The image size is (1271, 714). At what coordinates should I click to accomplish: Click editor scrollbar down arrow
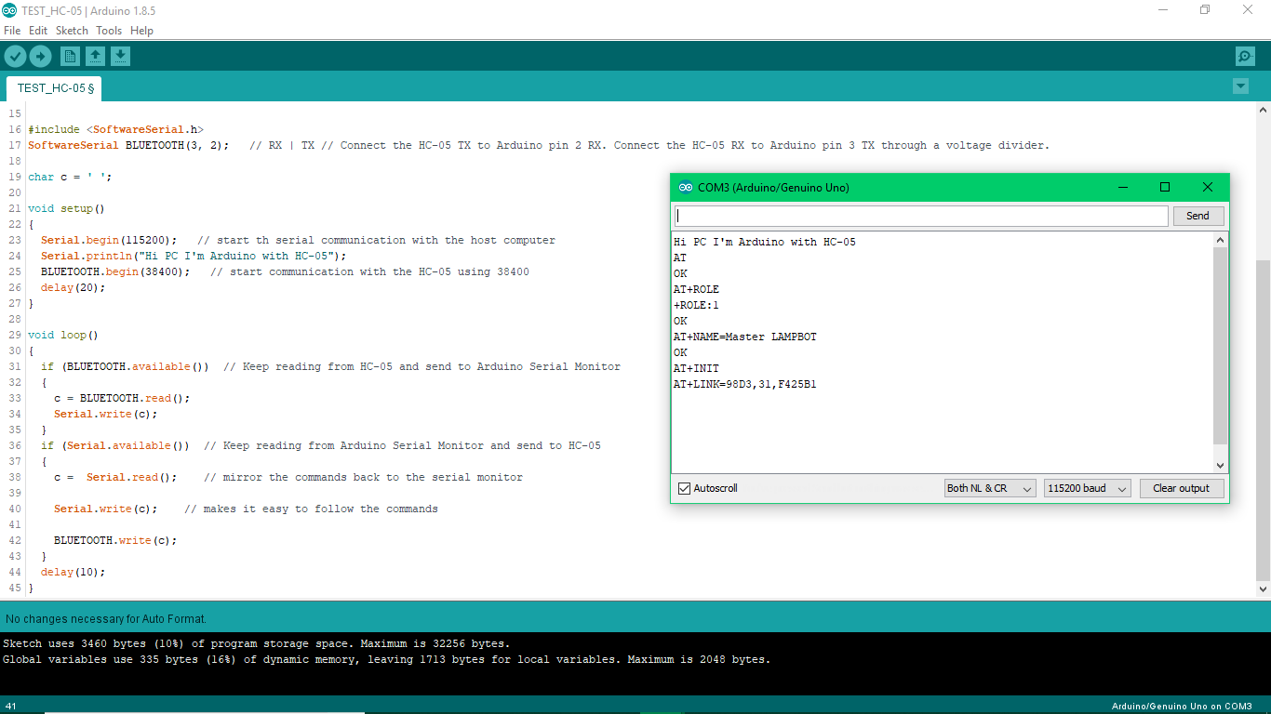coord(1263,588)
